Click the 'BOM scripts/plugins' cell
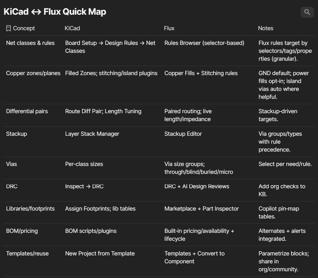The image size is (318, 278). pos(91,231)
